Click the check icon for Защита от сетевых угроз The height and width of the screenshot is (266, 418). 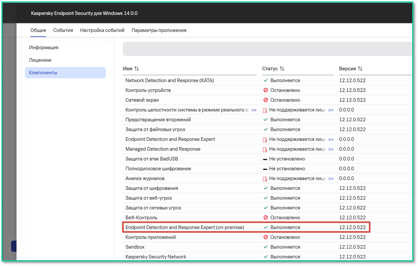pyautogui.click(x=265, y=208)
